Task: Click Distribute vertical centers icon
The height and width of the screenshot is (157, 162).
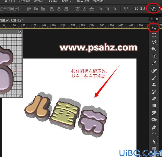Action: tap(85, 9)
